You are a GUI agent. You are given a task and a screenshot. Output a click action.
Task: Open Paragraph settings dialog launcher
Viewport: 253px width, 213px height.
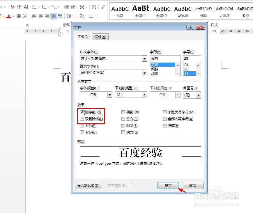[x=27, y=25]
